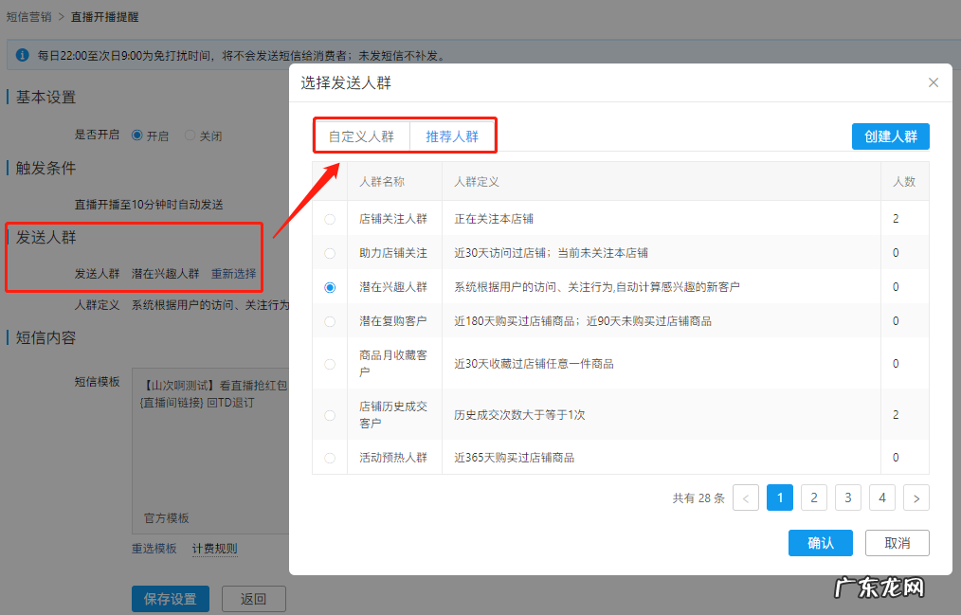Switch to the 自定义人群 tab

[362, 136]
